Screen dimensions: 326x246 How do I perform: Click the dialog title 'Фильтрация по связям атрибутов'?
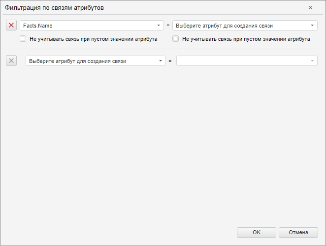[54, 8]
